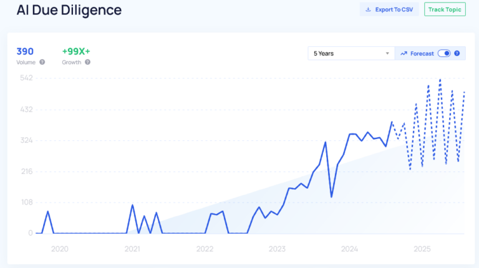Click the 2023 label on the x-axis
The height and width of the screenshot is (268, 479).
pos(277,249)
